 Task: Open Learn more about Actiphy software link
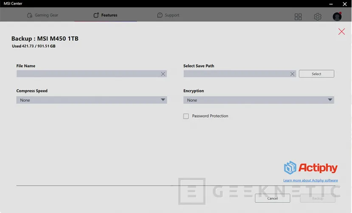[310, 180]
